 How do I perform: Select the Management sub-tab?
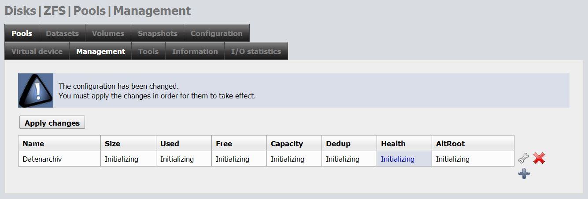pos(100,51)
